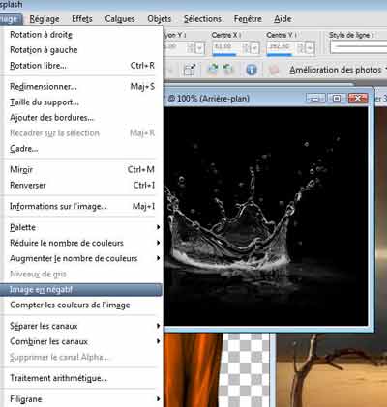387x407 pixels.
Task: Open the Style de ligne selector
Action: (358, 47)
